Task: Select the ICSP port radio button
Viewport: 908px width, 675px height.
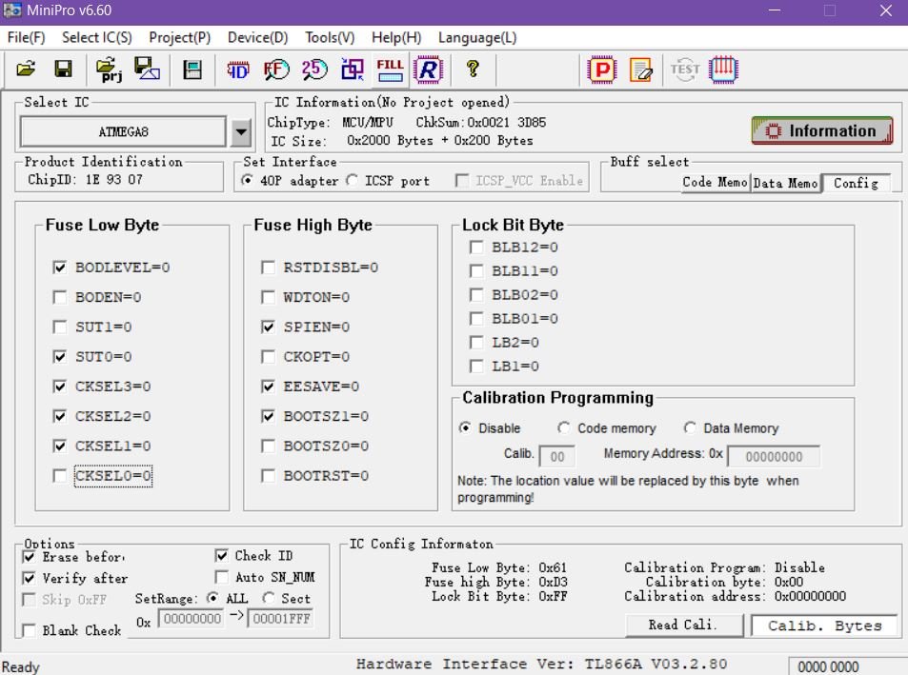Action: pyautogui.click(x=352, y=181)
